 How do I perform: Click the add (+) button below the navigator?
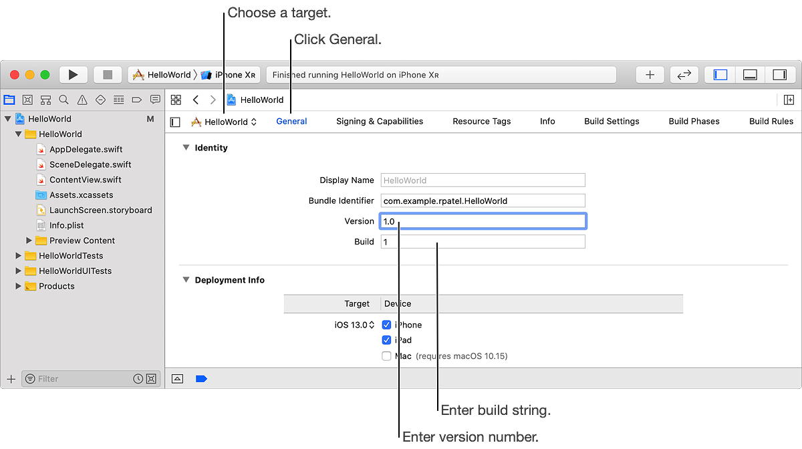pos(11,379)
